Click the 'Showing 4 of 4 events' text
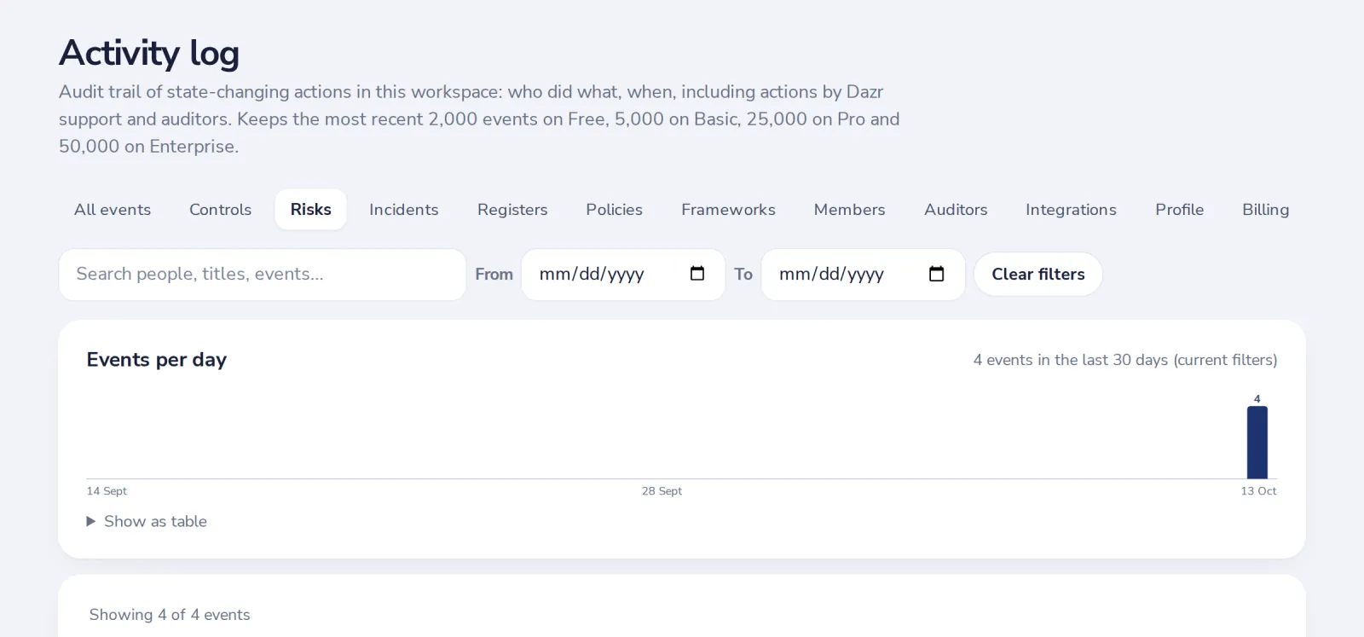The image size is (1364, 637). (x=170, y=615)
